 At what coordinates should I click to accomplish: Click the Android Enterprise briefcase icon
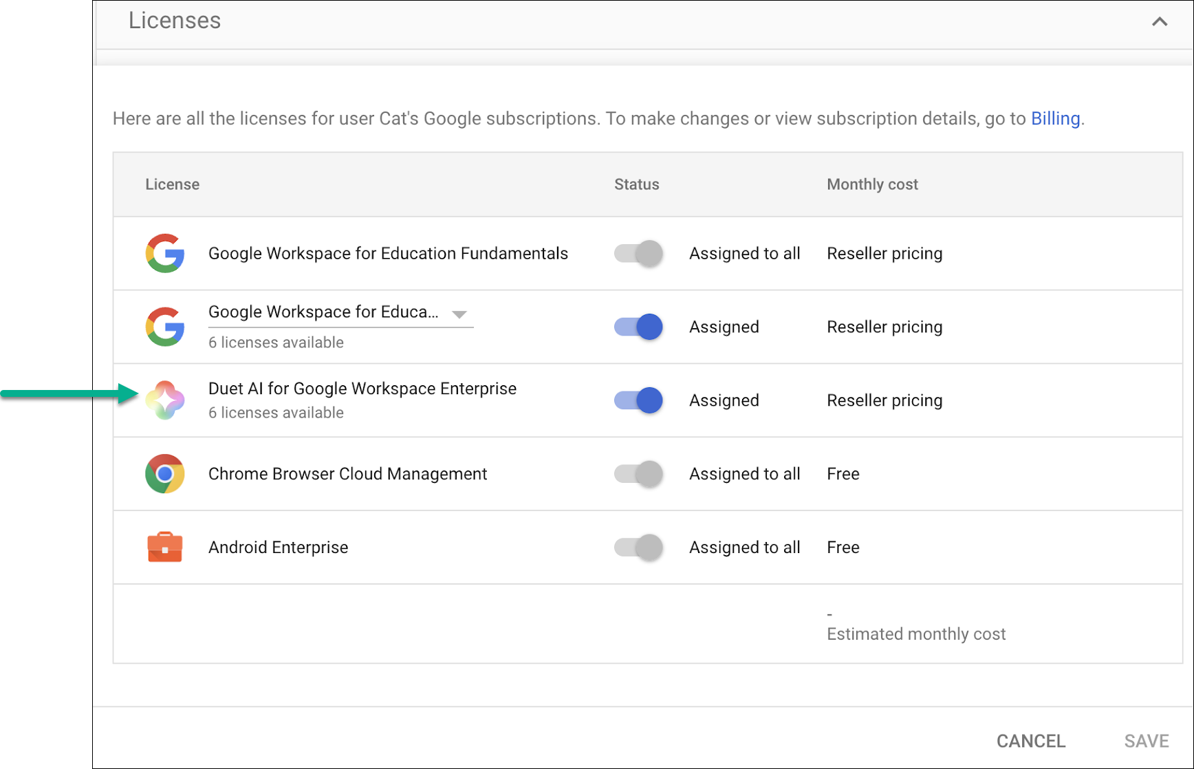(165, 548)
